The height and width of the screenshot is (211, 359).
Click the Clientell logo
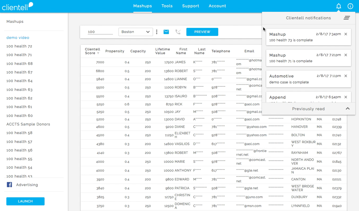(17, 6)
